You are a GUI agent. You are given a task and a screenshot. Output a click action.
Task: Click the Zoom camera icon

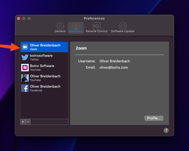pyautogui.click(x=25, y=47)
